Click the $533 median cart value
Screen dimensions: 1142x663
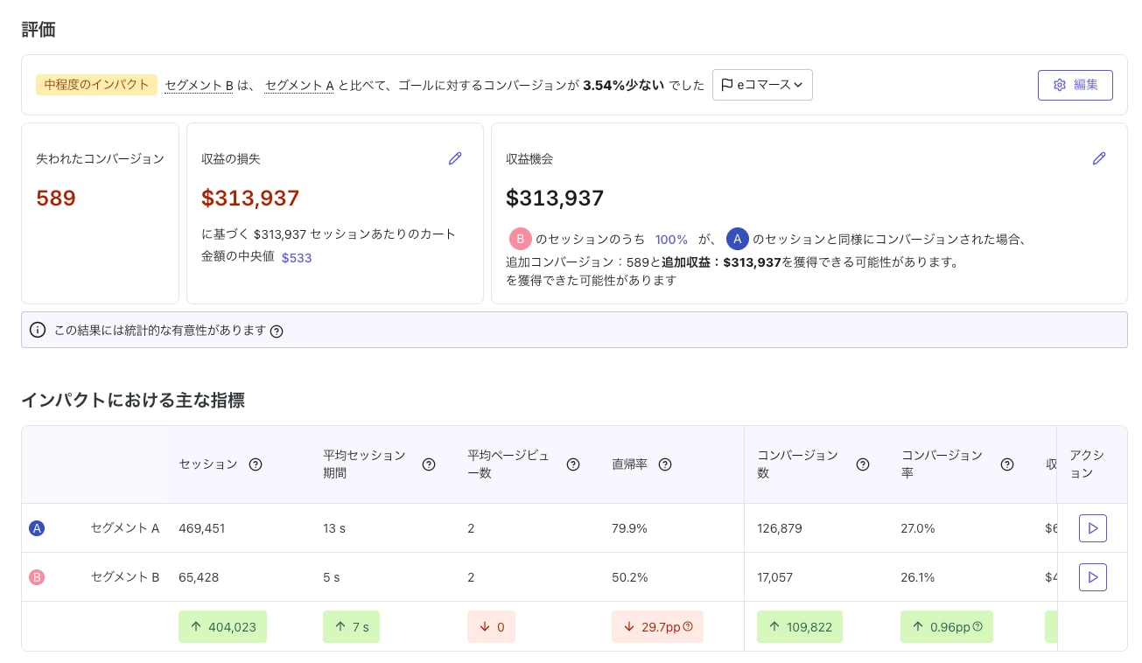(x=297, y=258)
